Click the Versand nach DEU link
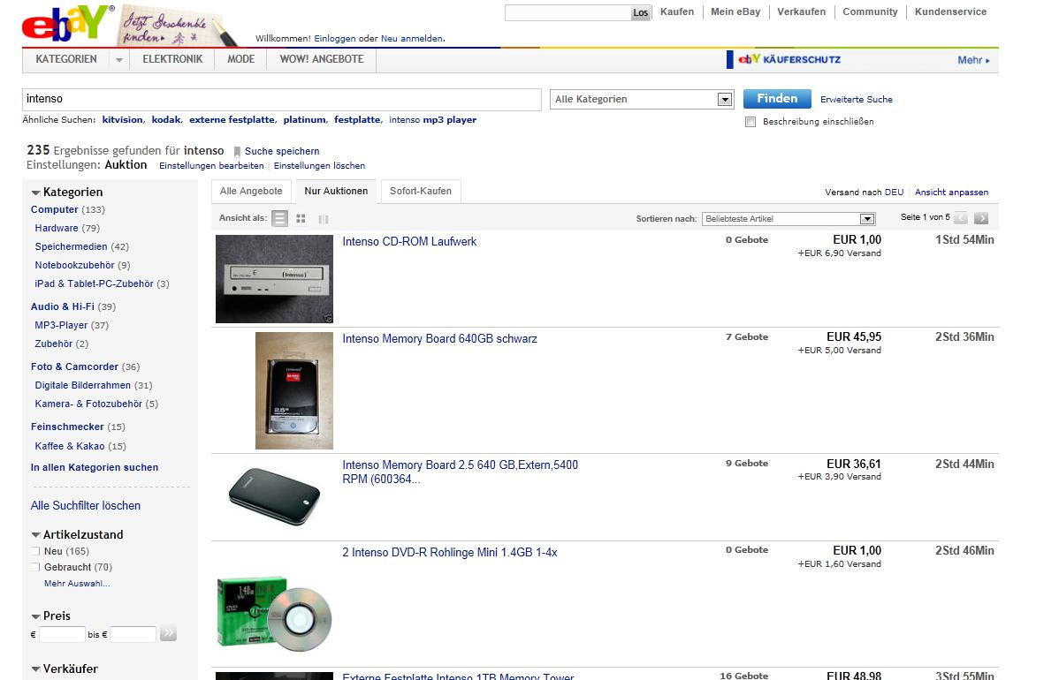 pos(895,193)
